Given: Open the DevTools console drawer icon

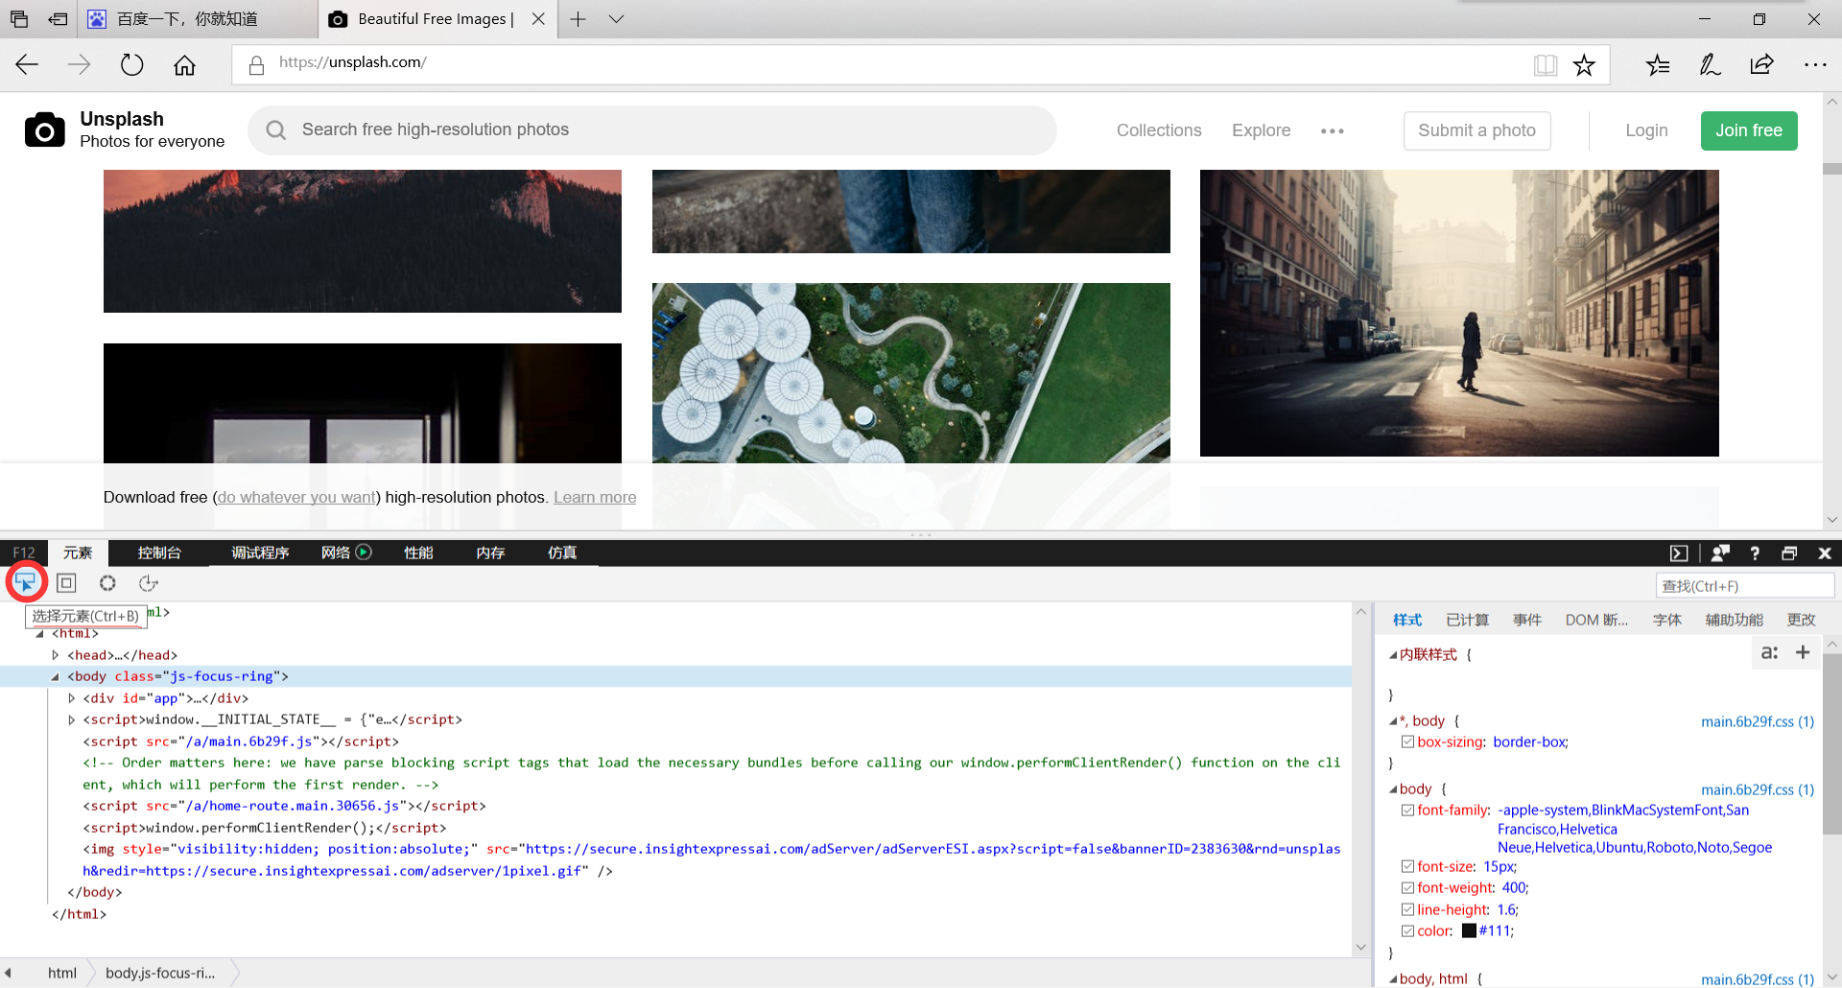Looking at the screenshot, I should click(x=1679, y=553).
